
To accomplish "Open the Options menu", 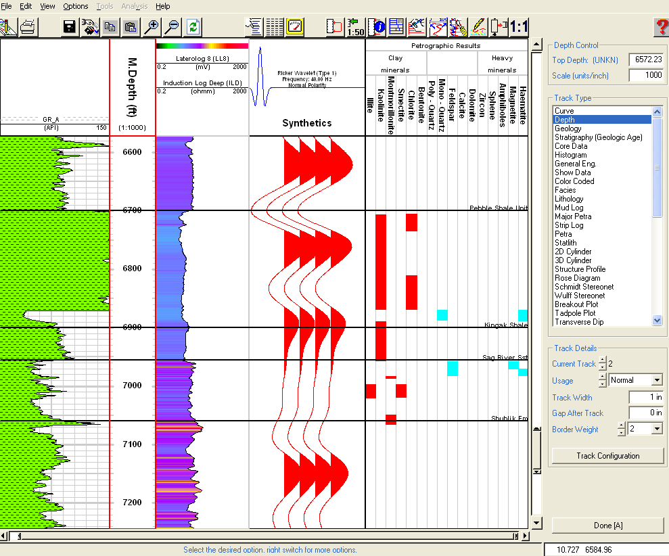I will pos(76,6).
